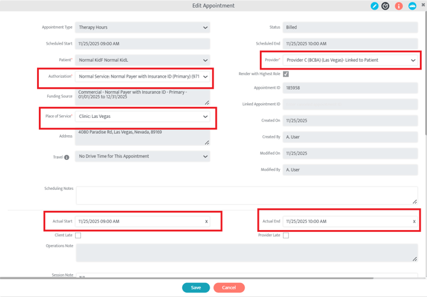Click the blue car travel icon
The image size is (427, 297).
click(x=412, y=6)
